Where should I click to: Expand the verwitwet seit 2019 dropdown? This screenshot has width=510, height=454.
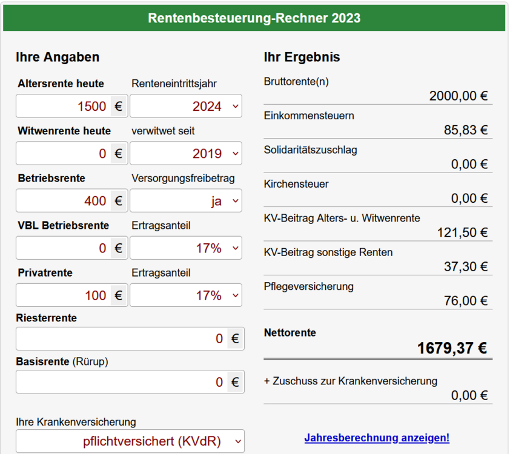pos(186,153)
